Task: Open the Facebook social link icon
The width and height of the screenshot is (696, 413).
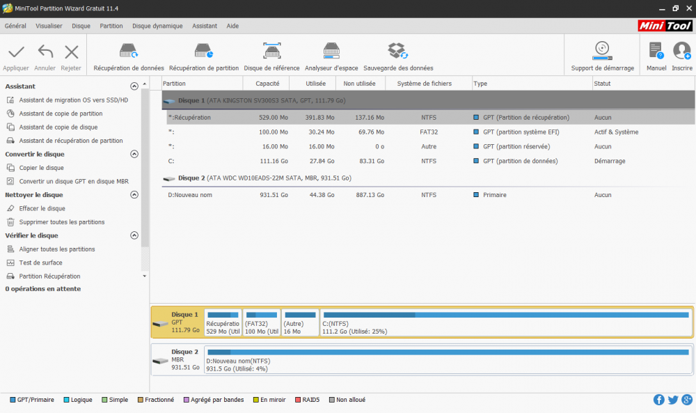Action: (x=659, y=400)
